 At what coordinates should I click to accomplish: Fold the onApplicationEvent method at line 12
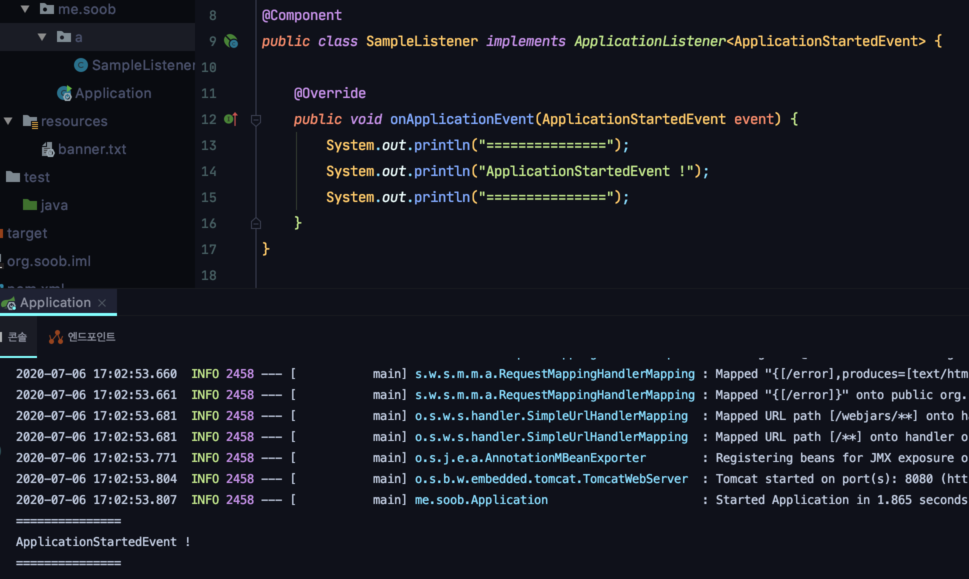tap(255, 119)
